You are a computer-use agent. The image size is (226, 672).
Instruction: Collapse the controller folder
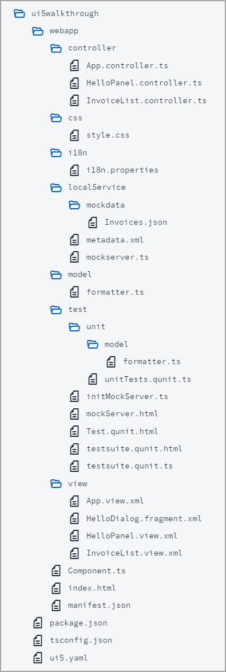57,48
